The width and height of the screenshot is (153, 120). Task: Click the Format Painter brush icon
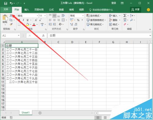click(x=11, y=24)
